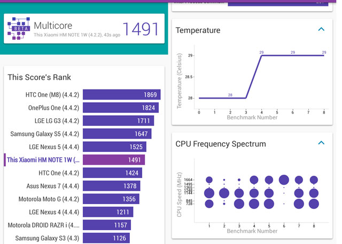Click the Motorola Moto G 1356 bar
The width and height of the screenshot is (342, 244).
coord(111,199)
